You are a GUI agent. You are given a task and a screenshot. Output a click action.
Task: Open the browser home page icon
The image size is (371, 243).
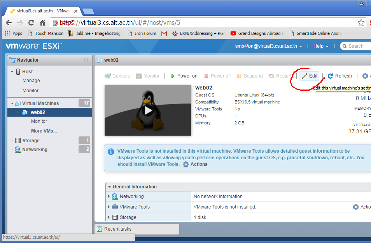coord(43,22)
